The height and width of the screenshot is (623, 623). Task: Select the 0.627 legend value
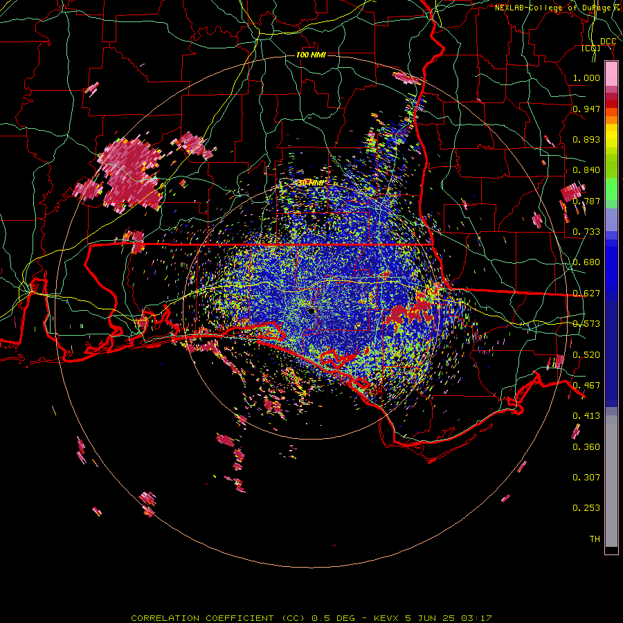click(x=586, y=294)
